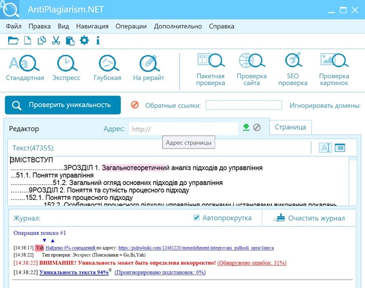Toggle the Автопрокрутка checkbox

(197, 218)
